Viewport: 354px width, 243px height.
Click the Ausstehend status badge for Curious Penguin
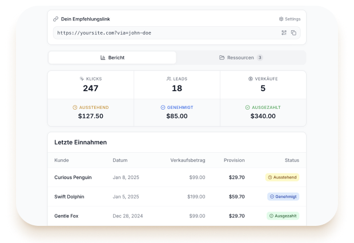(x=282, y=177)
